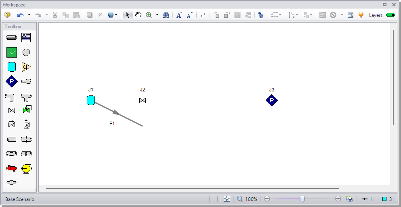Select the Pipe drawing tool in Toolbox

tap(11, 38)
